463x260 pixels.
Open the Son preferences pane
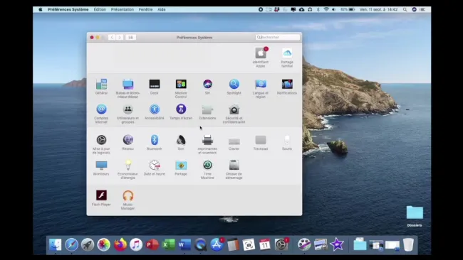181,141
